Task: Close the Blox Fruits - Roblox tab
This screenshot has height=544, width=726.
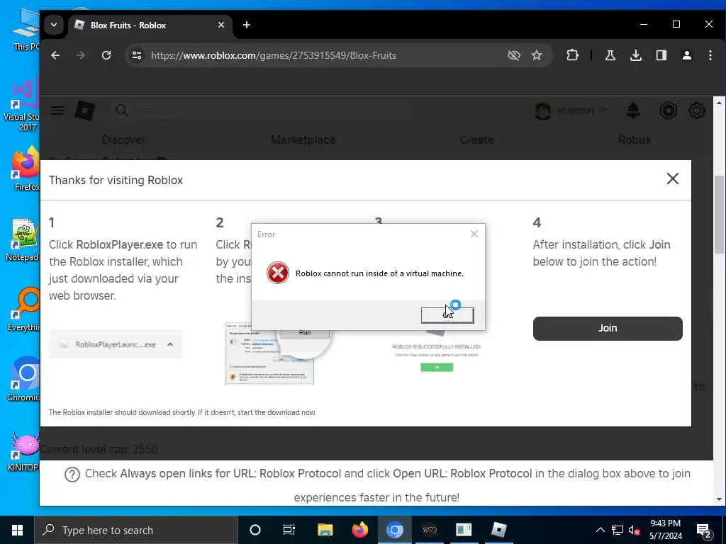Action: 221,25
